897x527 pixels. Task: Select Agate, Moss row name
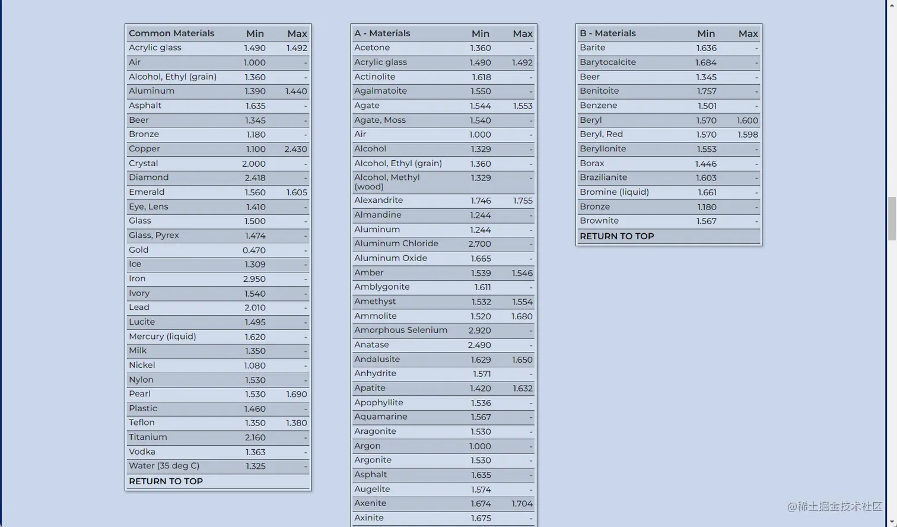pos(380,120)
